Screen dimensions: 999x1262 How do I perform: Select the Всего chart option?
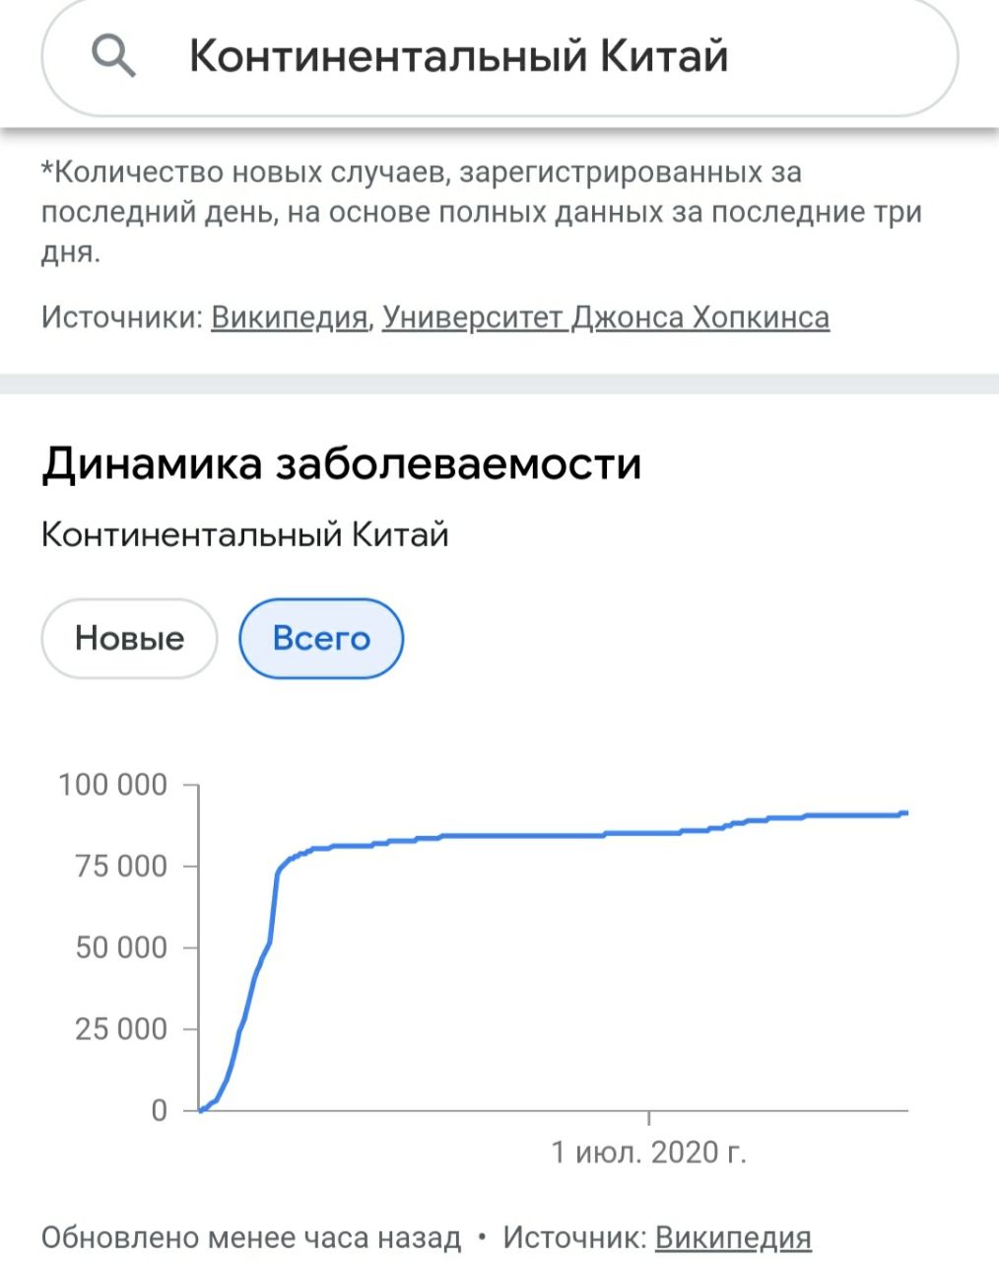(x=321, y=639)
